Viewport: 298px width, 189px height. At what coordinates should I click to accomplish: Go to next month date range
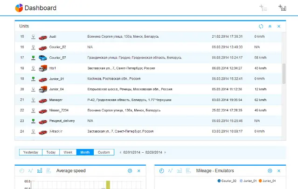click(x=165, y=152)
